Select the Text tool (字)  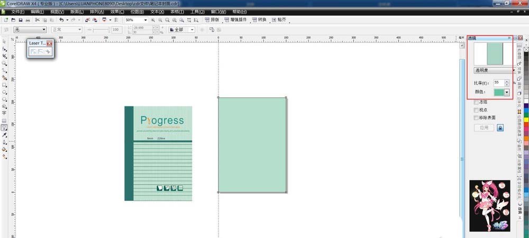point(4,113)
